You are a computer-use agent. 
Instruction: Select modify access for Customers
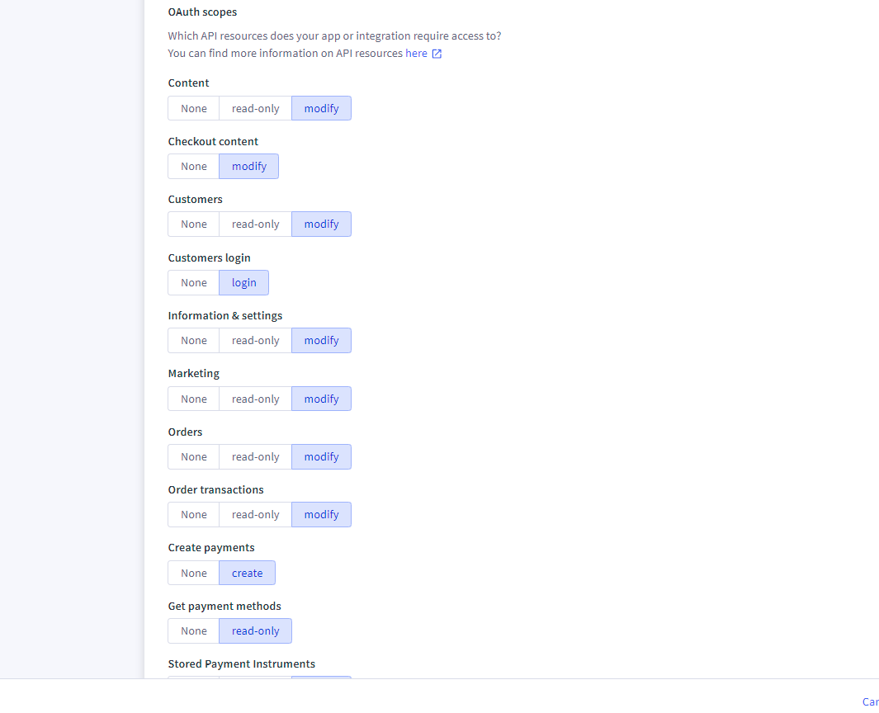(321, 224)
